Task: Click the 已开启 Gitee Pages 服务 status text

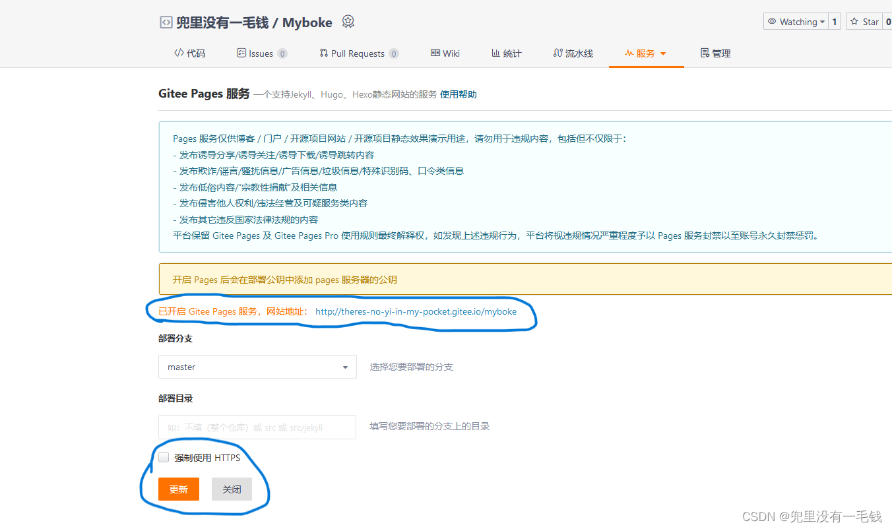Action: pyautogui.click(x=233, y=311)
